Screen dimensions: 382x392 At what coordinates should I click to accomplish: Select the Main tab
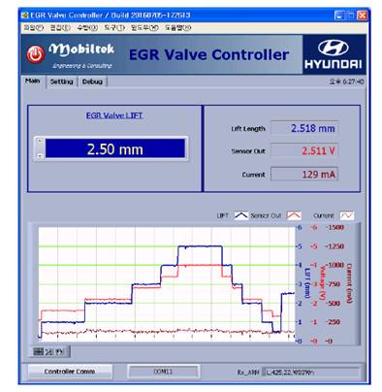(33, 81)
